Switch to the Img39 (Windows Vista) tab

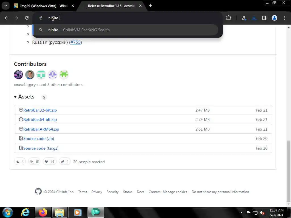(43, 6)
